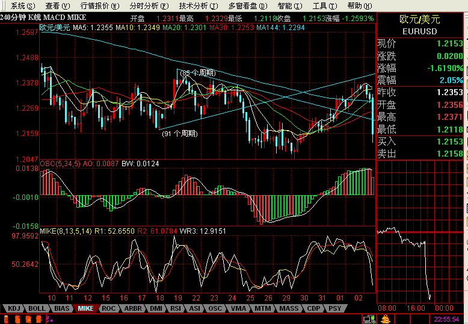The width and height of the screenshot is (468, 324).
Task: Open the 多窗看盘(D) menu
Action: click(x=248, y=5)
